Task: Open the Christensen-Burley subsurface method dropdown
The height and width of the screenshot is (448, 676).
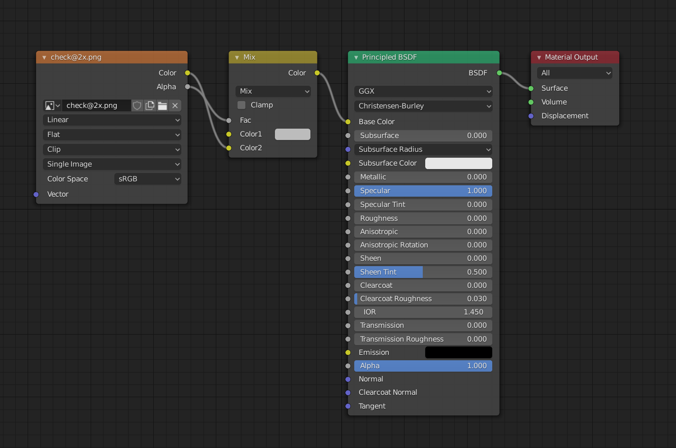Action: [x=423, y=106]
